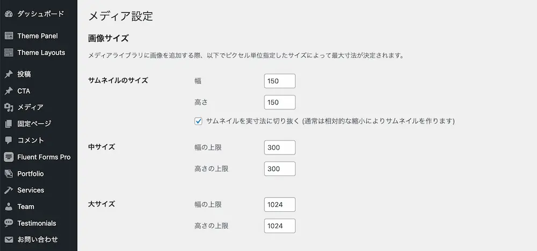Click the Fluent Forms Pro icon
Viewport: 537px width, 251px height.
[8, 157]
